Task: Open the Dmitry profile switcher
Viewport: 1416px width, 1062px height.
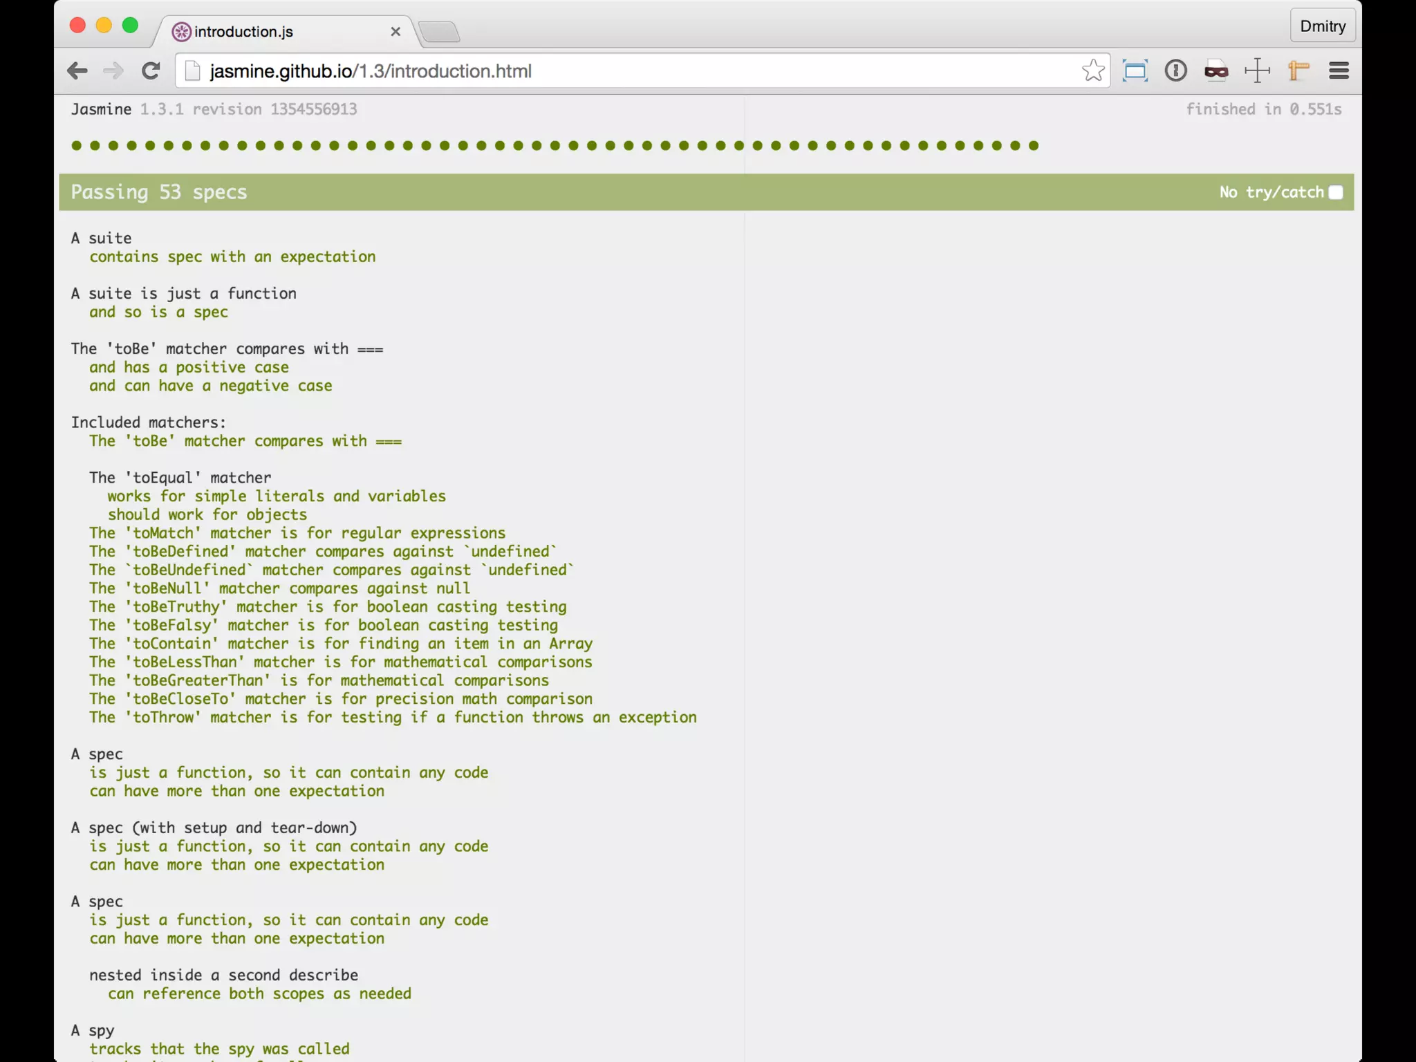Action: [1322, 26]
